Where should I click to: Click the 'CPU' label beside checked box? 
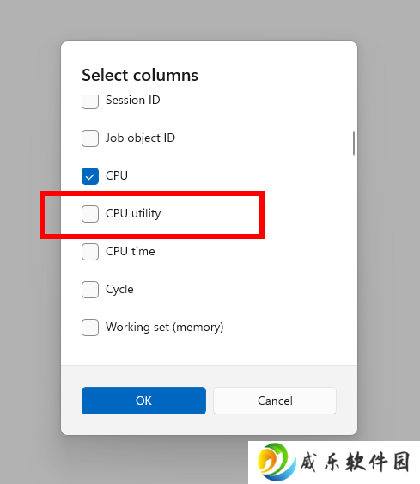(117, 175)
